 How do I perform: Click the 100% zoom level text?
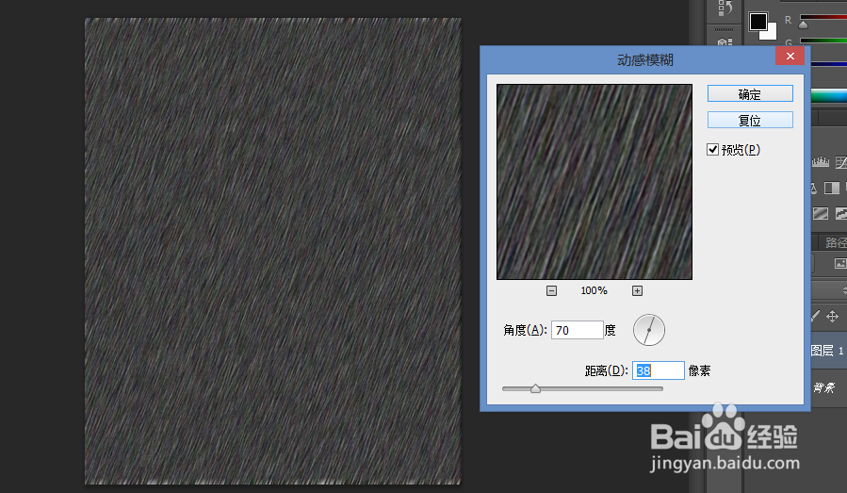coord(594,291)
